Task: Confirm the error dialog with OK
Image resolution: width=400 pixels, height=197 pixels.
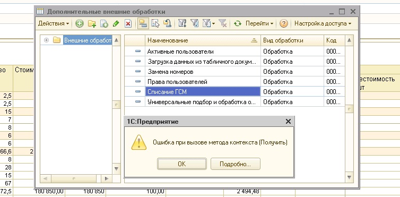Action: tap(181, 164)
